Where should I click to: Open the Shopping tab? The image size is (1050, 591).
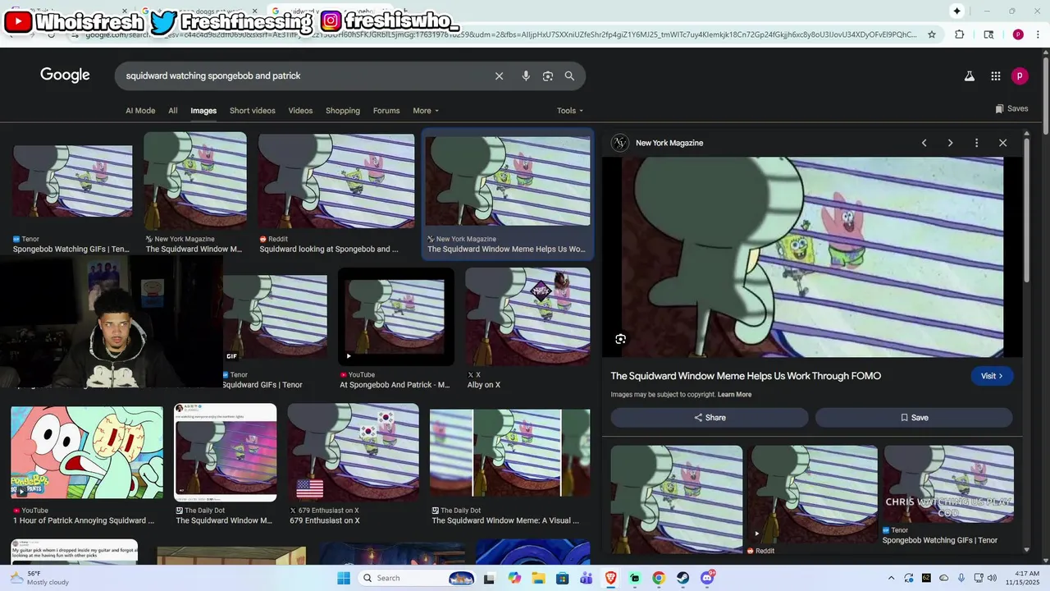(x=343, y=111)
